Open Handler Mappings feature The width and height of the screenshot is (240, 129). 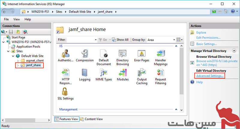160,57
